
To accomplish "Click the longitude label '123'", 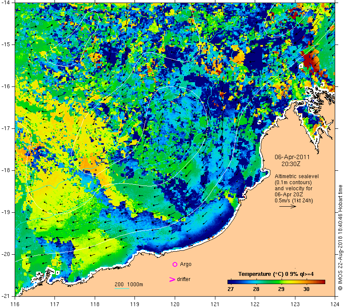I will [295, 304].
